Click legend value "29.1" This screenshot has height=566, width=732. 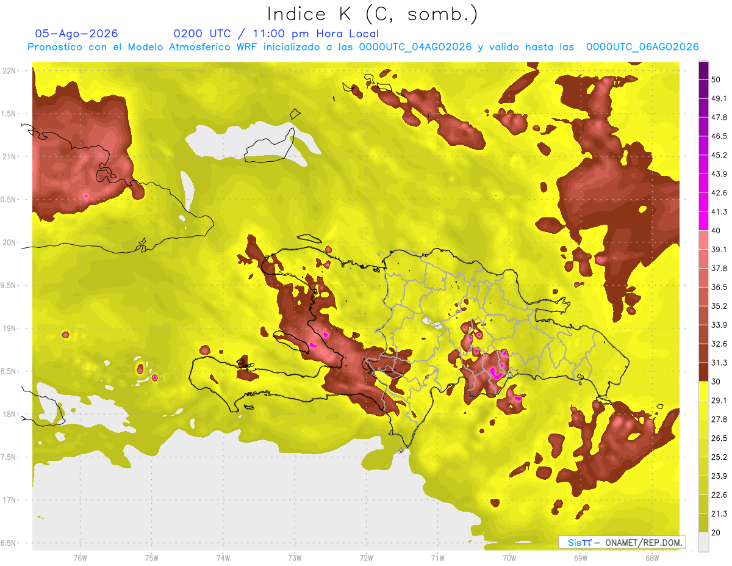coord(719,401)
